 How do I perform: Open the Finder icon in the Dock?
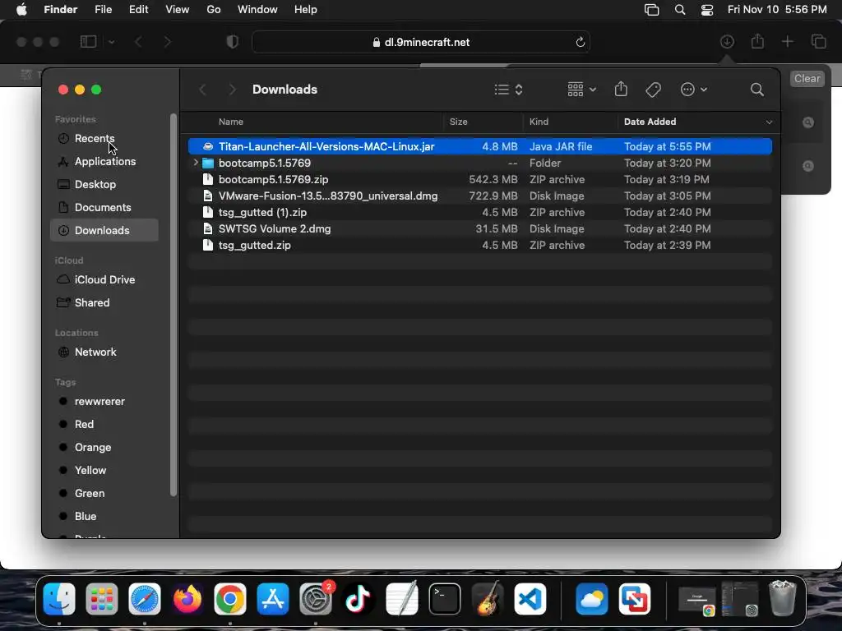[x=58, y=599]
